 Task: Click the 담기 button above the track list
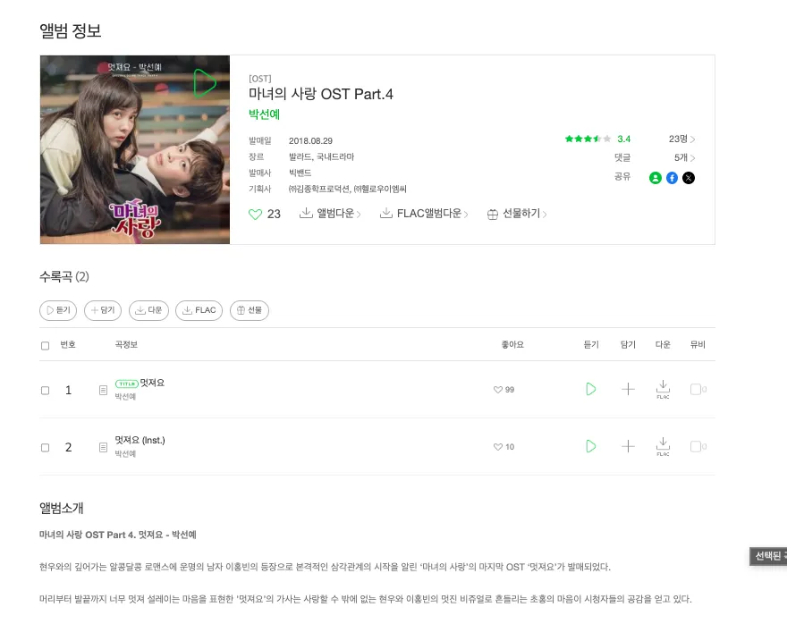coord(103,310)
